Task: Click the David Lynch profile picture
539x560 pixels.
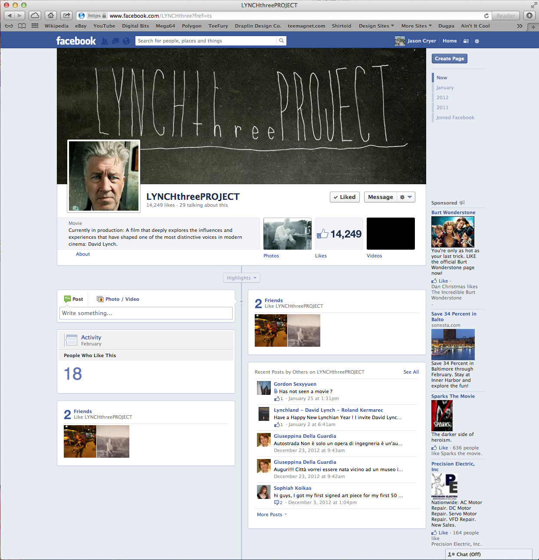Action: (104, 176)
